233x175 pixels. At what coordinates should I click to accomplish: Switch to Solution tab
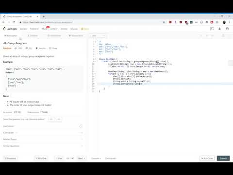[33, 35]
